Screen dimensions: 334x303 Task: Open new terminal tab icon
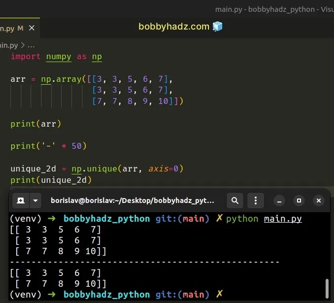[x=21, y=201]
